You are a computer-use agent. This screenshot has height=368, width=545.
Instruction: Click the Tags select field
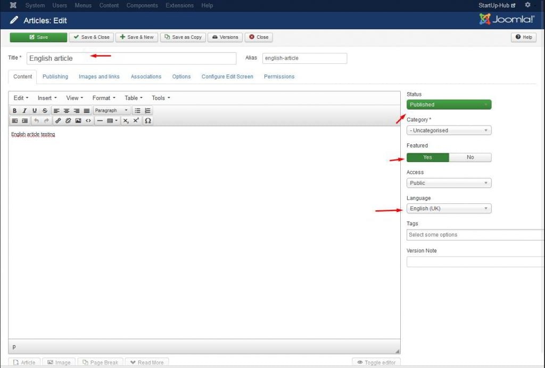[475, 235]
